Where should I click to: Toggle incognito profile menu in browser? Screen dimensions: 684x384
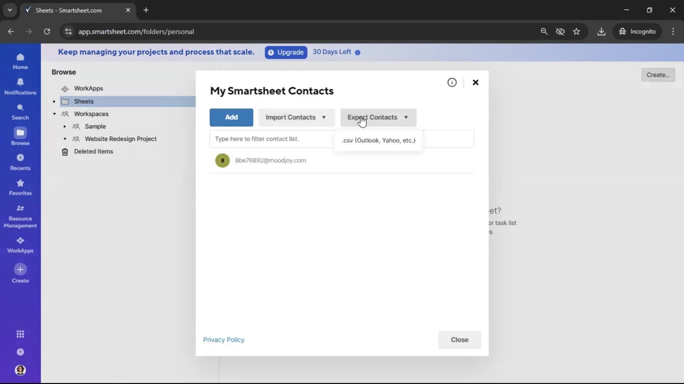click(637, 31)
